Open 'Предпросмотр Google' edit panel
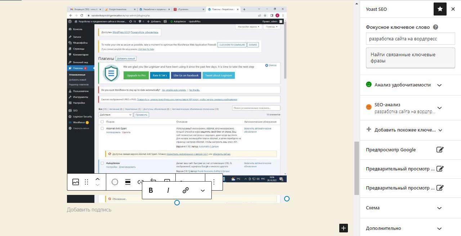 [x=440, y=150]
